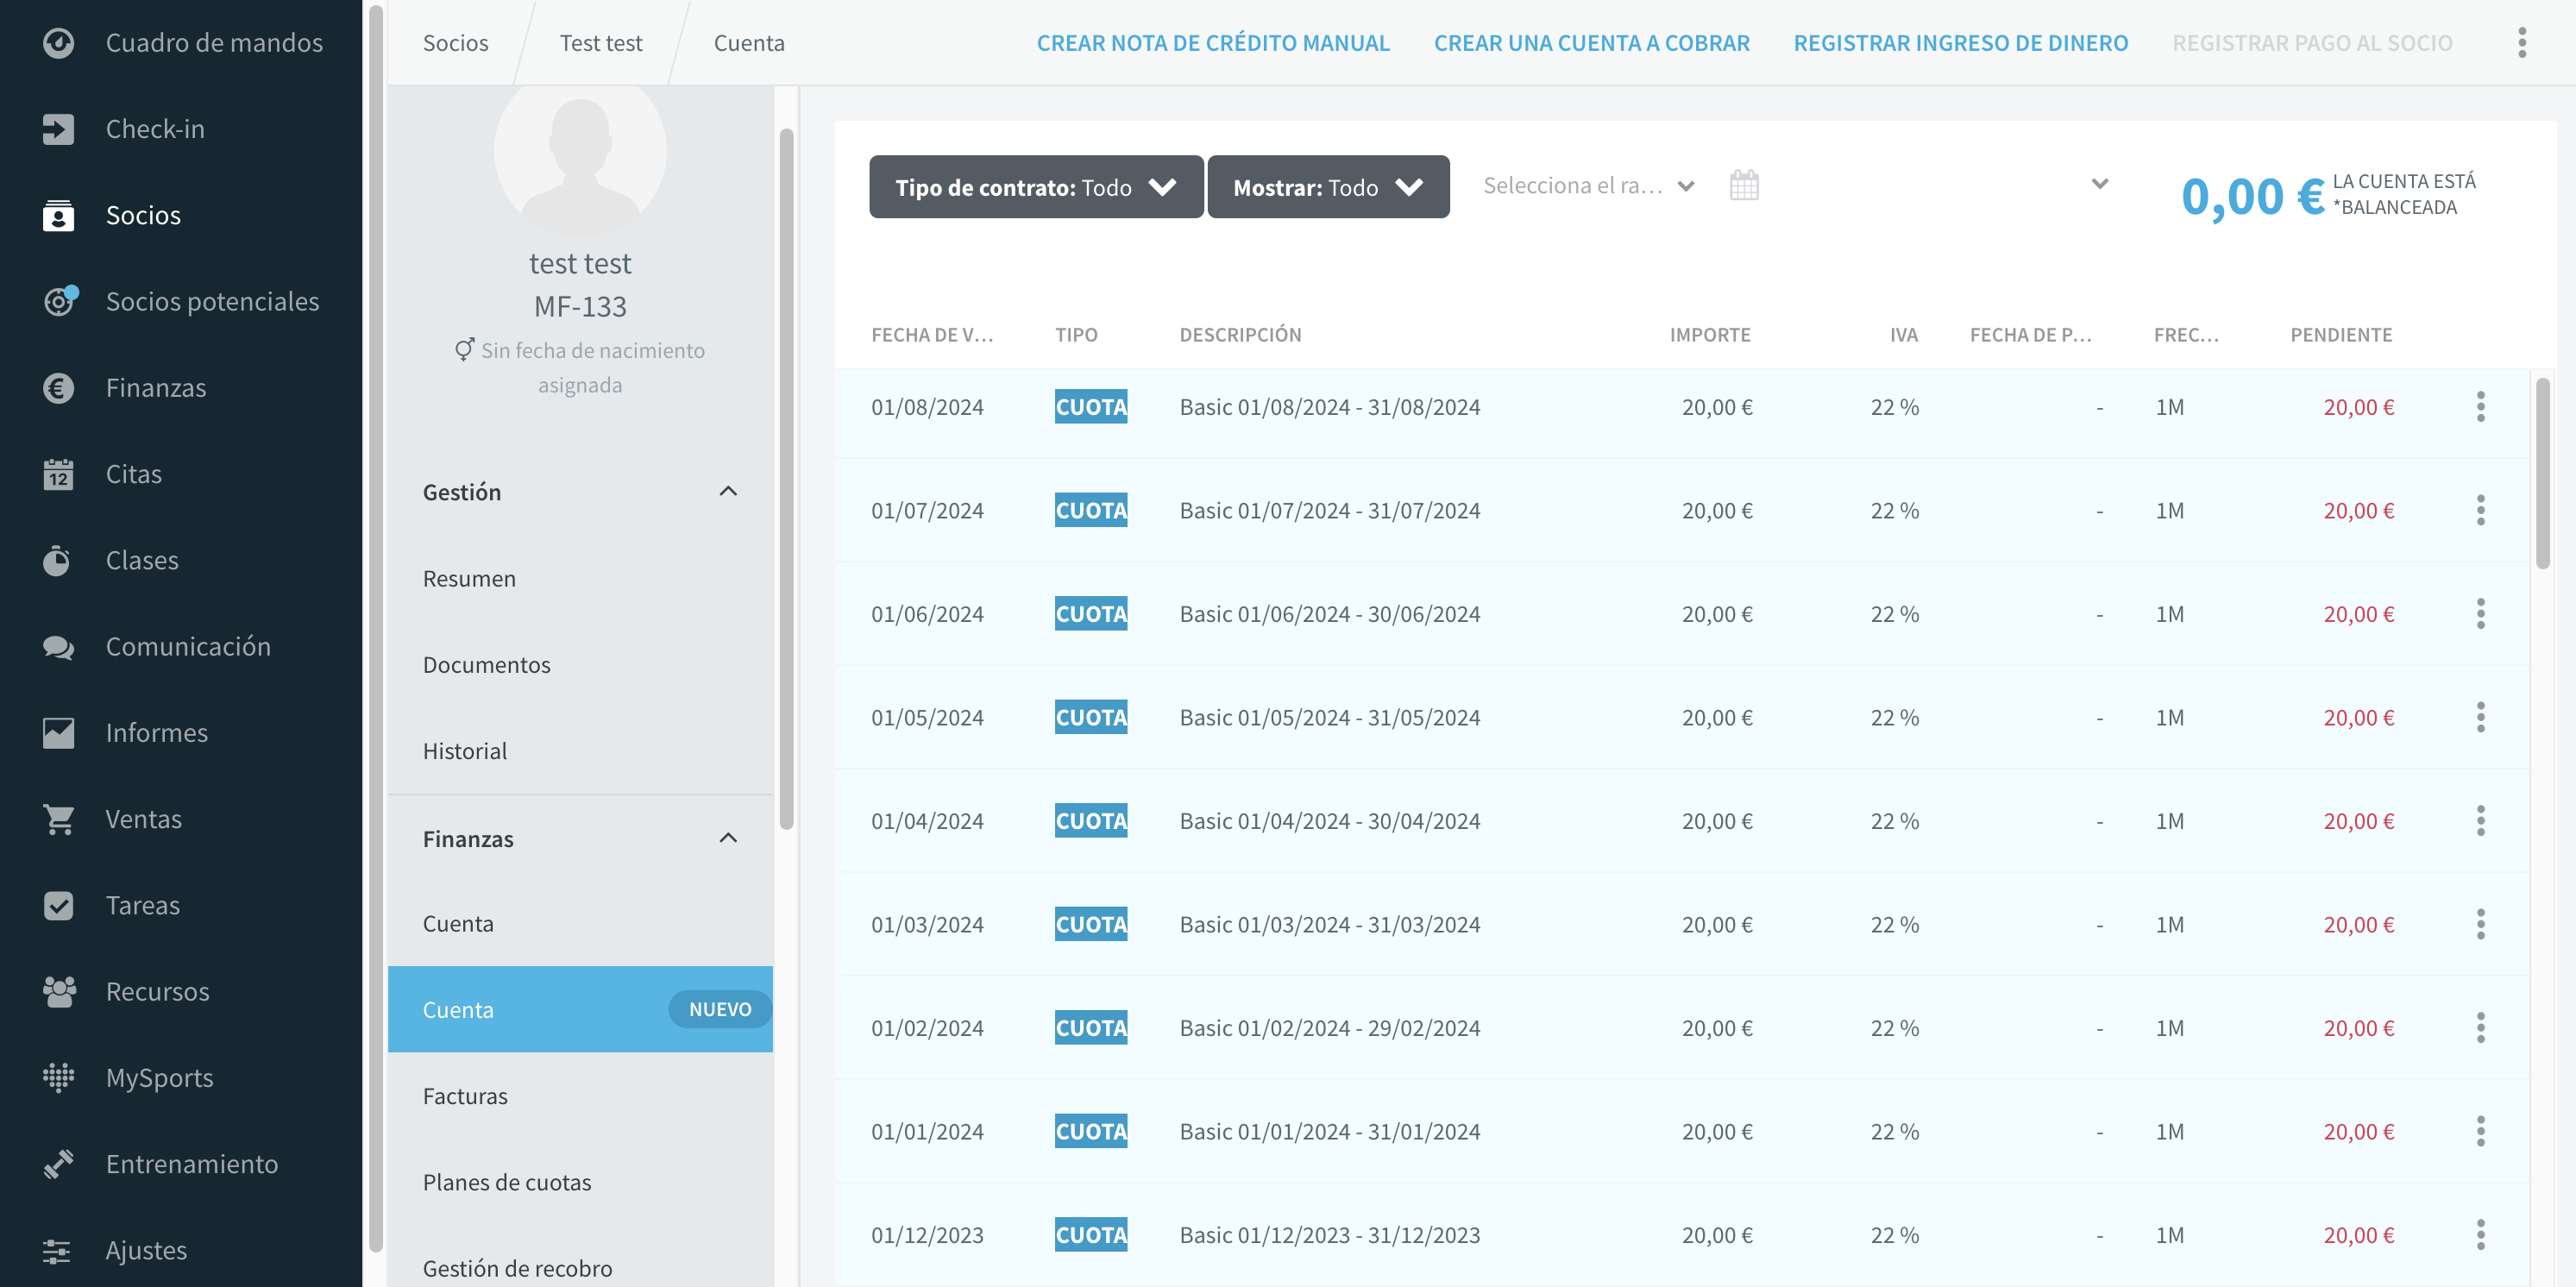
Task: Go to Resumen in profile menu
Action: click(x=469, y=579)
